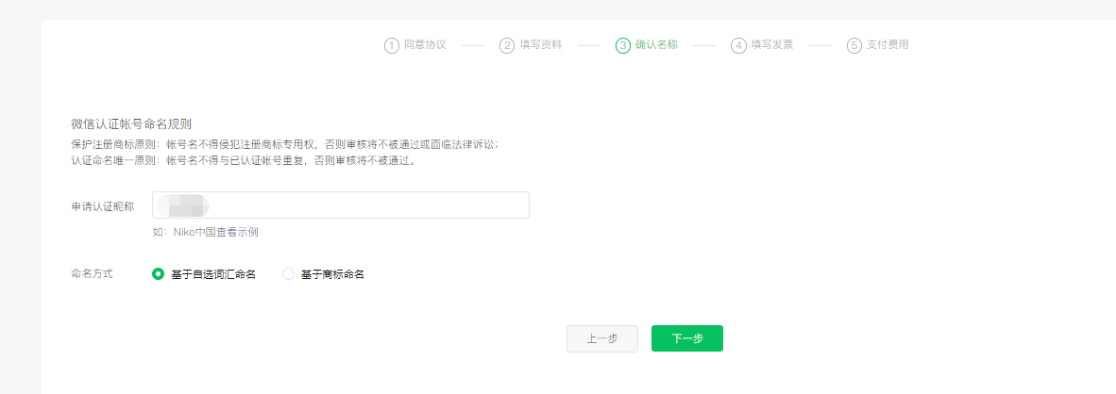Click the step 1 circled number icon
The width and height of the screenshot is (1116, 394).
392,45
